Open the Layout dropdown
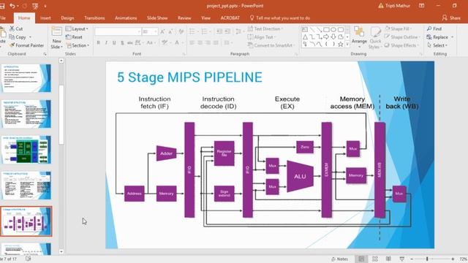 coord(77,28)
